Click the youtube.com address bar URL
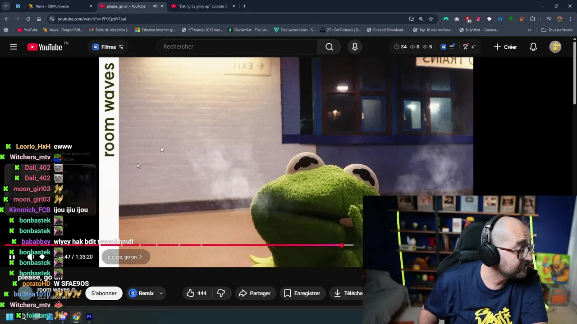 [92, 19]
